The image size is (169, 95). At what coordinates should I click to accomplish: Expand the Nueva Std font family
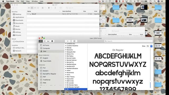(66, 79)
